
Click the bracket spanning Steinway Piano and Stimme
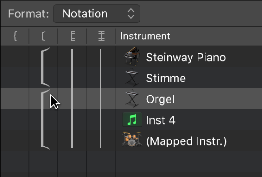(45, 67)
